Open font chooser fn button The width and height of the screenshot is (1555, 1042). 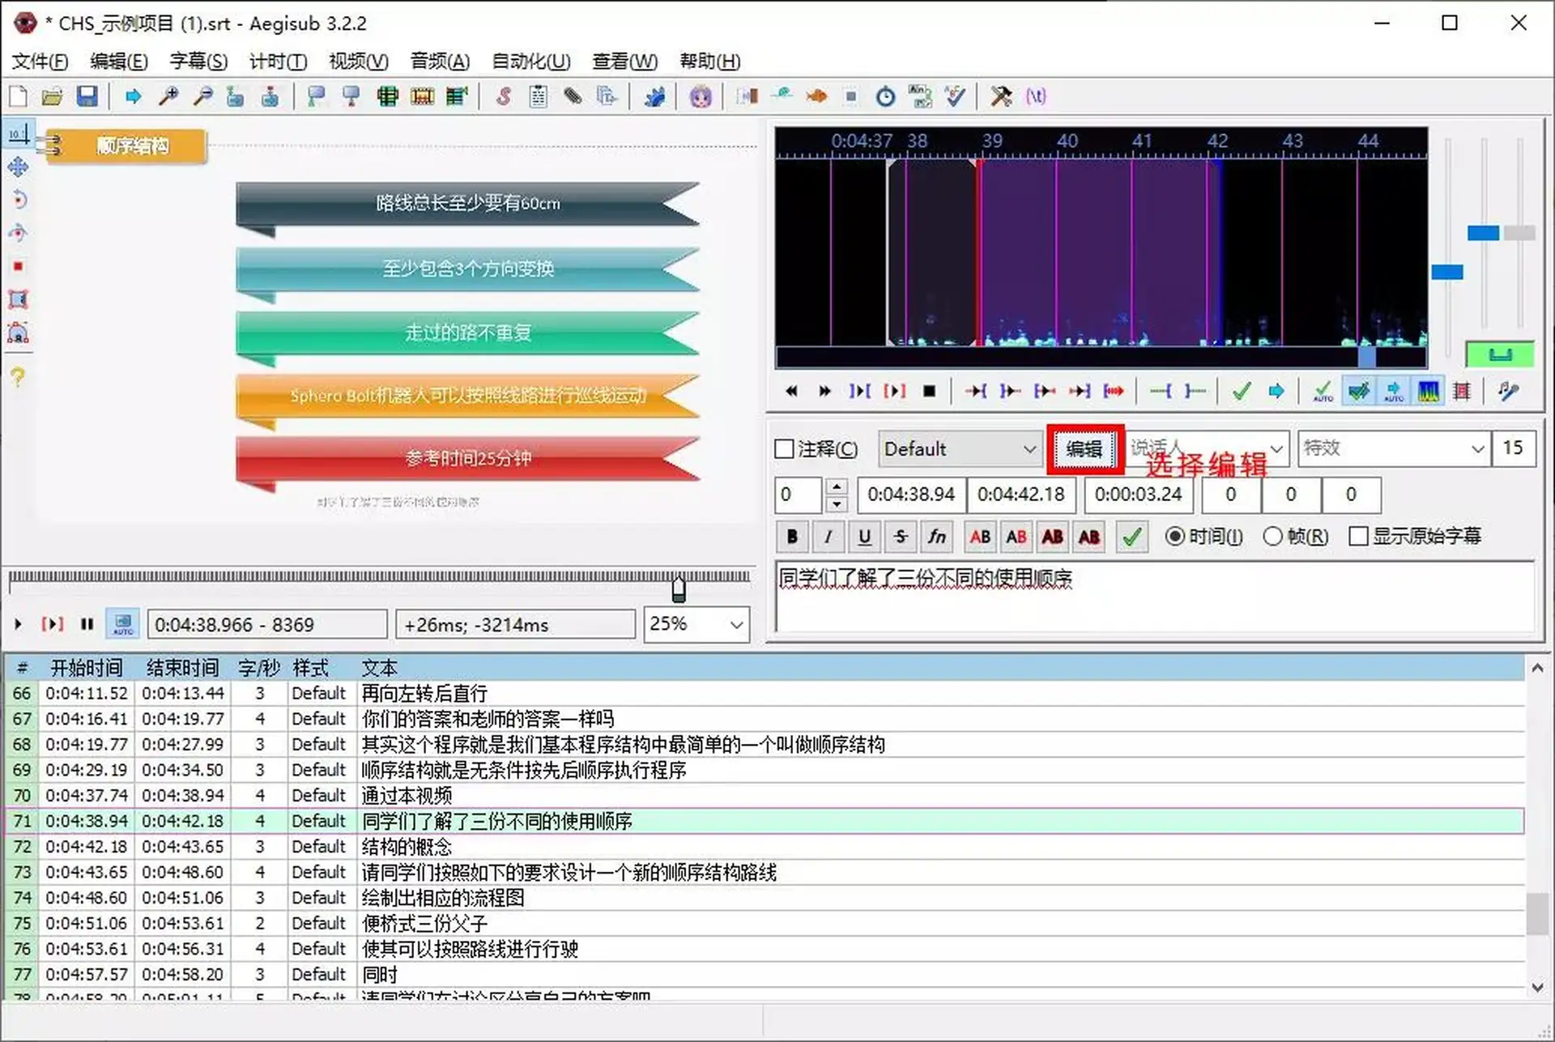(x=937, y=536)
